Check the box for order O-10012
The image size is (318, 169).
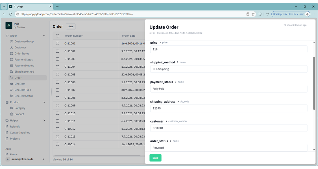pos(58,129)
